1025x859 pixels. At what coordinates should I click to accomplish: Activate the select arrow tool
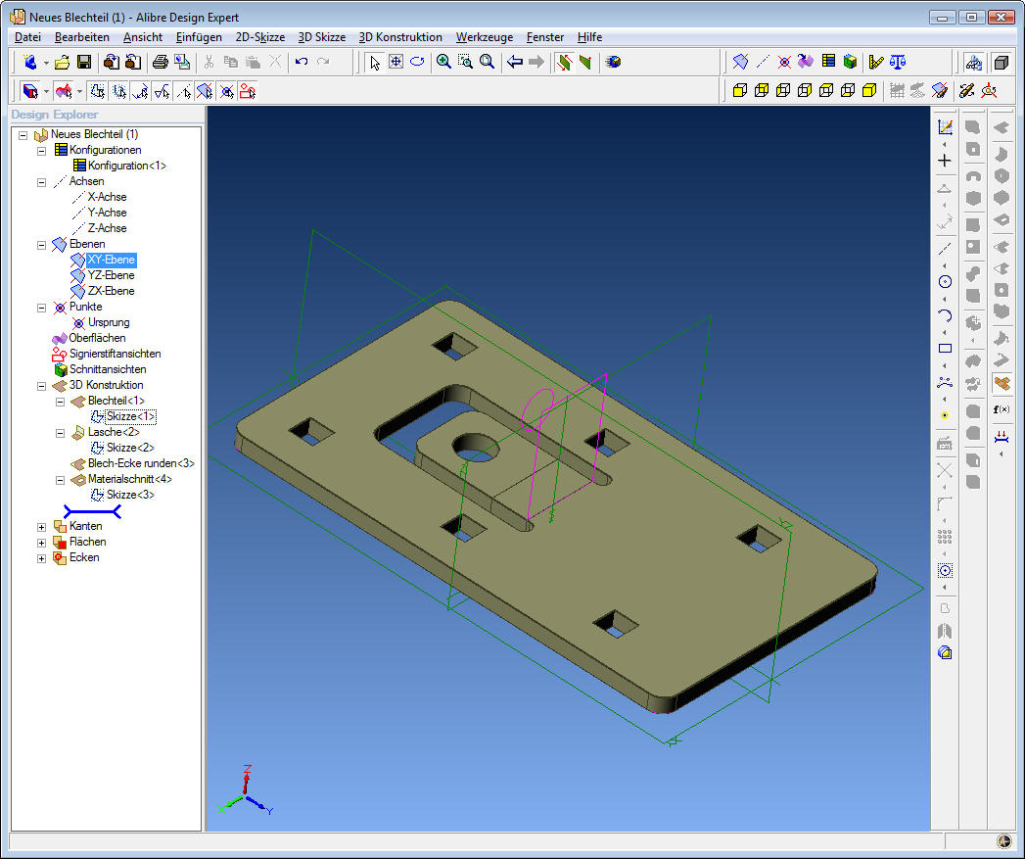(375, 62)
